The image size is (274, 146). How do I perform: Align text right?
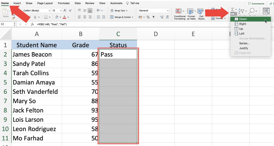point(90,17)
